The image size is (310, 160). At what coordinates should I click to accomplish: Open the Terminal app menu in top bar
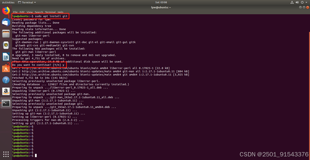[x=27, y=3]
